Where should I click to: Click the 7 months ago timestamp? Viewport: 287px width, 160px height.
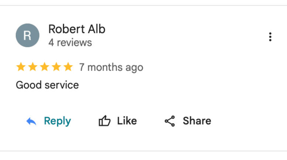pyautogui.click(x=111, y=67)
